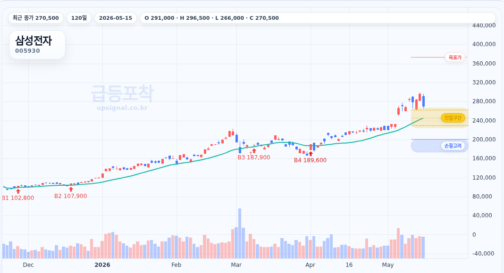
Task: Click the 120,000 price axis label
Action: point(484,178)
